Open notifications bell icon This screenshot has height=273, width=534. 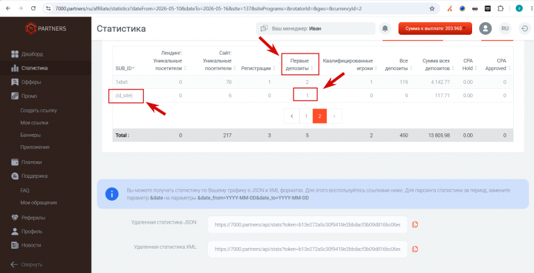tap(385, 28)
